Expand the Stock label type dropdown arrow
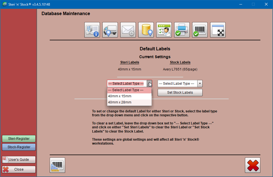The width and height of the screenshot is (273, 177). (x=200, y=84)
